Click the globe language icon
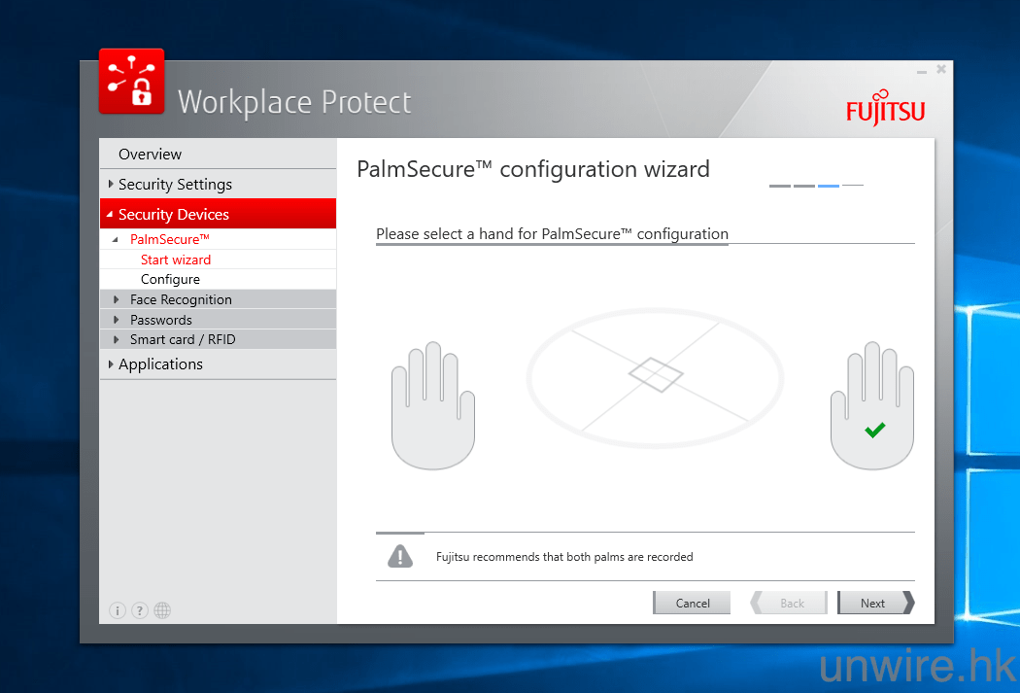This screenshot has height=693, width=1020. click(x=162, y=610)
